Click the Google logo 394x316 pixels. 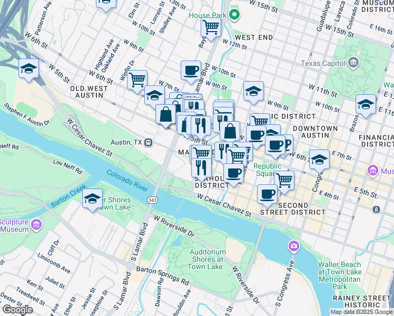coord(17,310)
